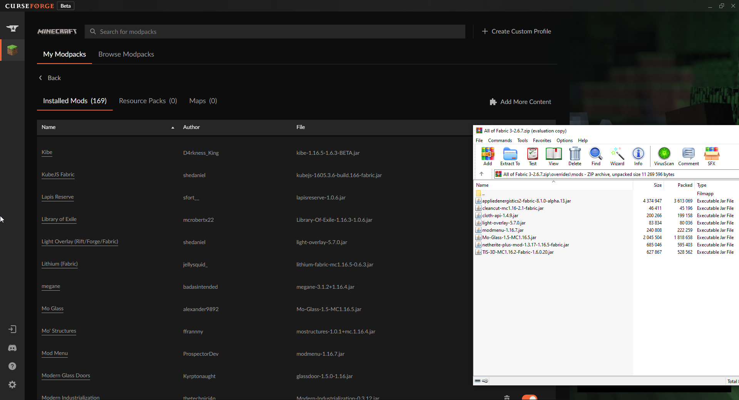Go up one folder level in WinRAR
The height and width of the screenshot is (400, 739).
pyautogui.click(x=481, y=174)
